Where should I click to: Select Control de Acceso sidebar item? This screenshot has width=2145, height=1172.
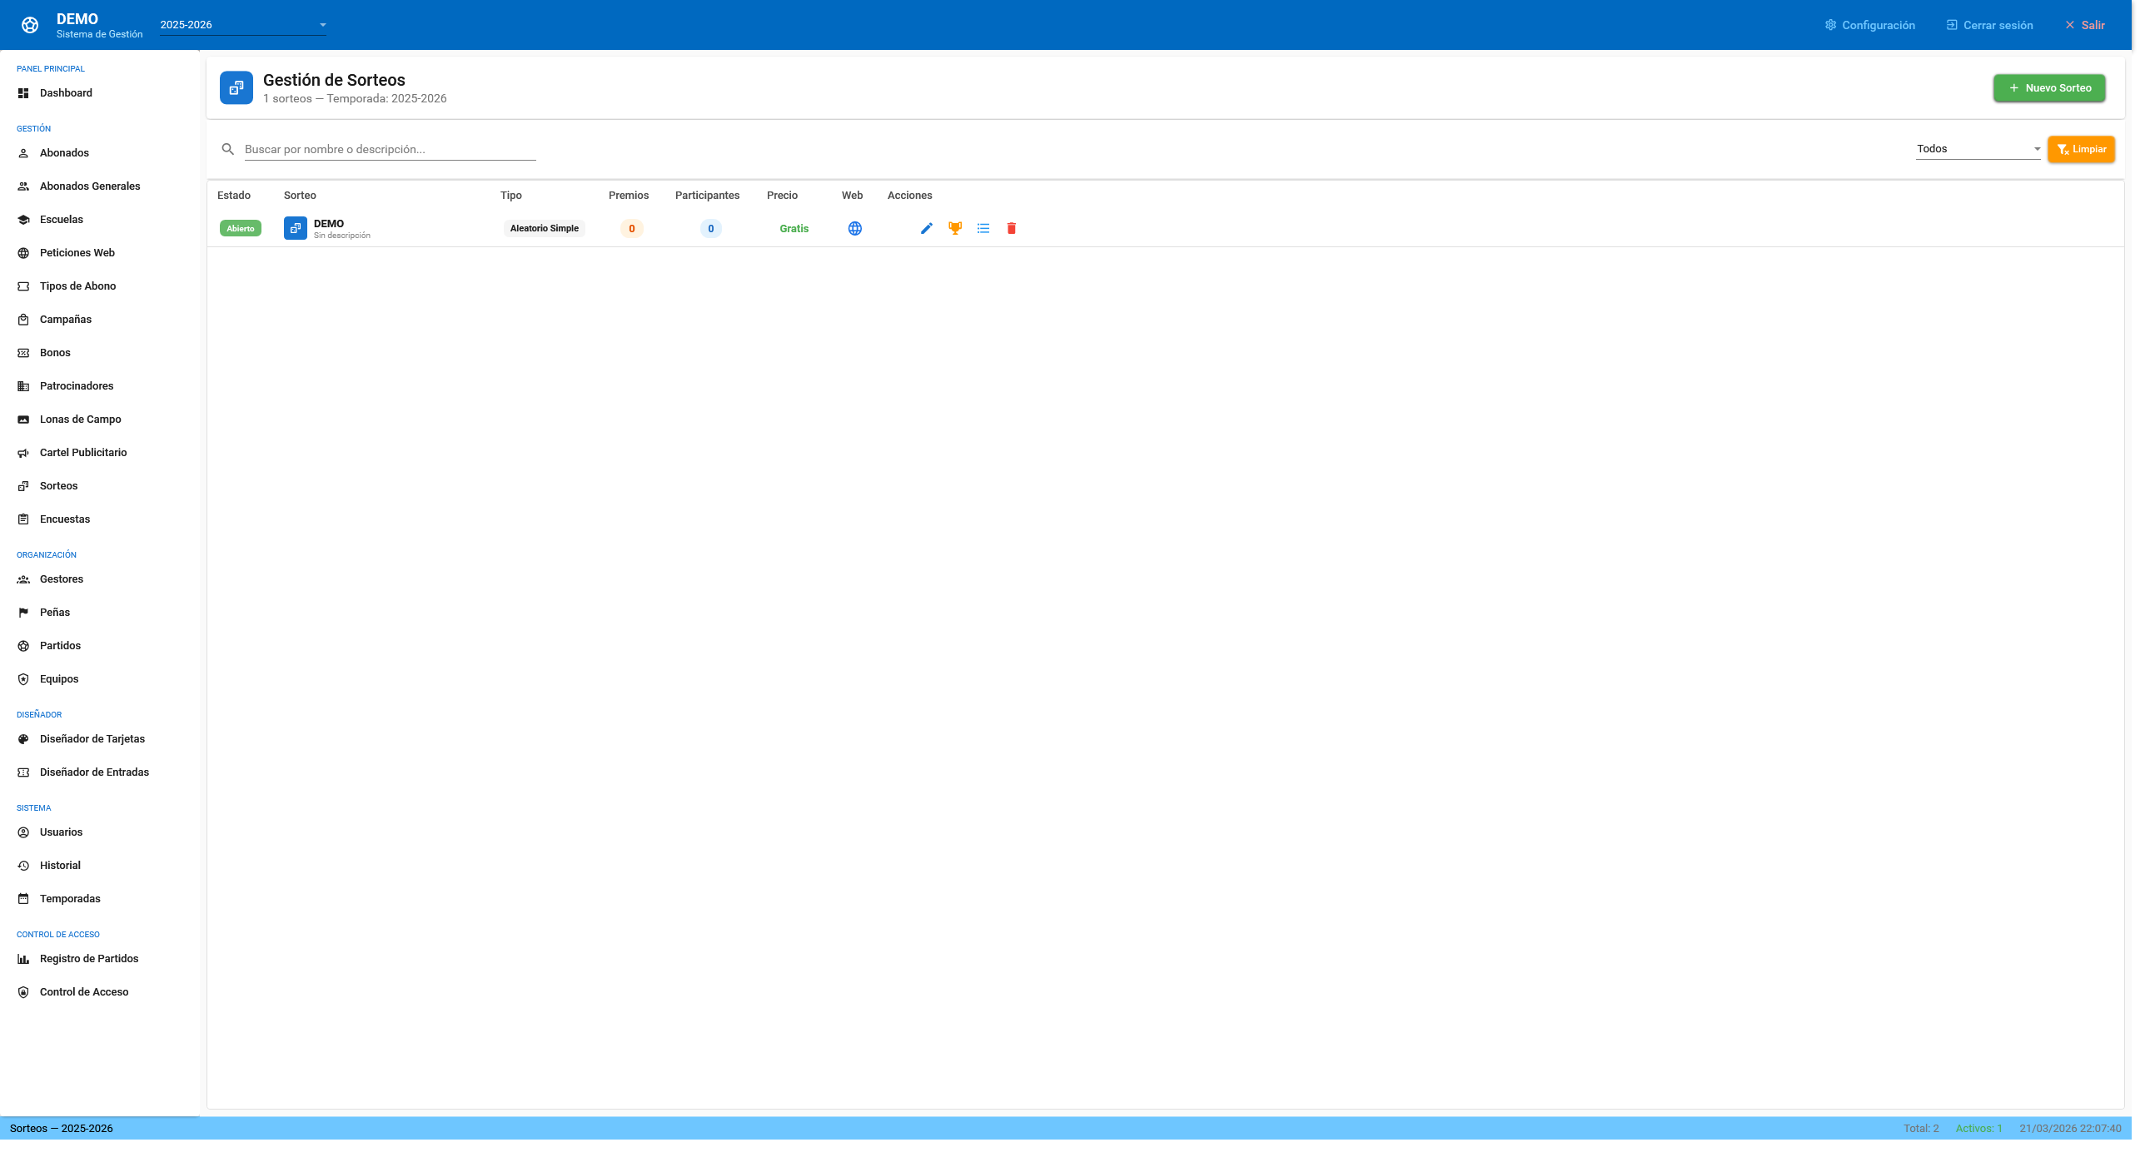(x=83, y=991)
